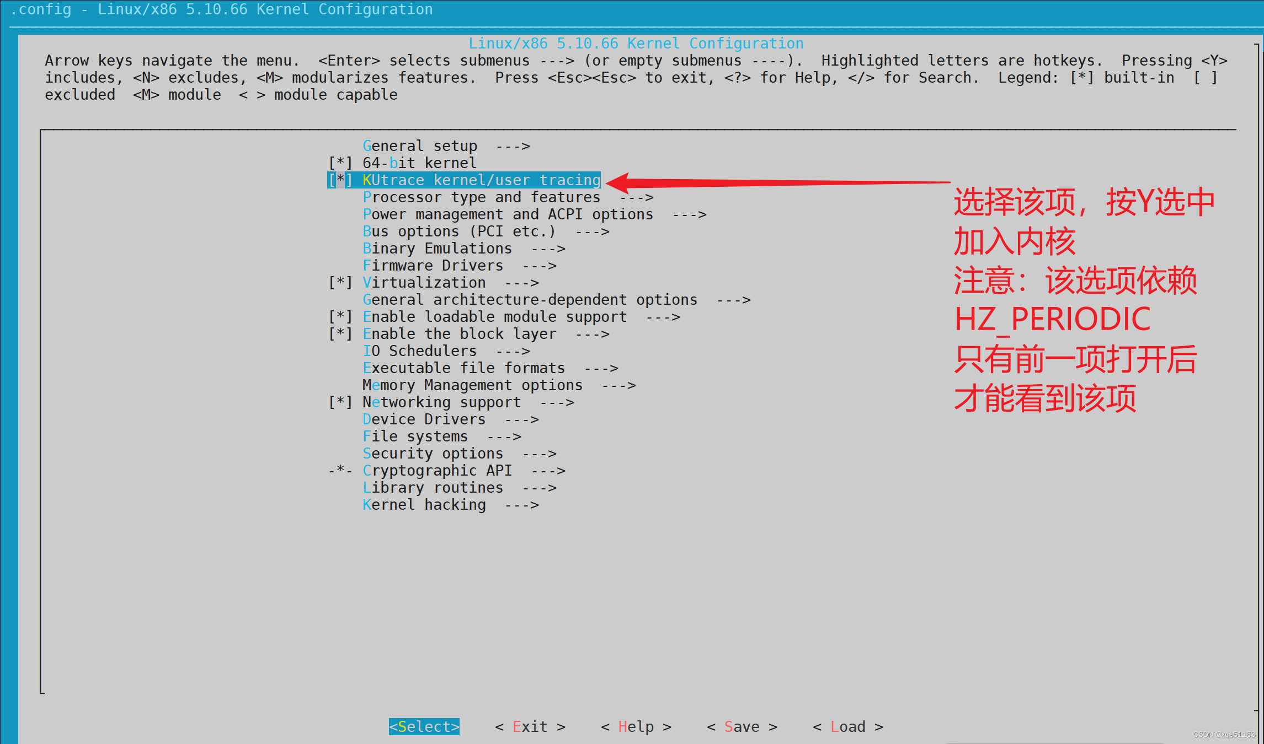
Task: Click the Save button
Action: 742,727
